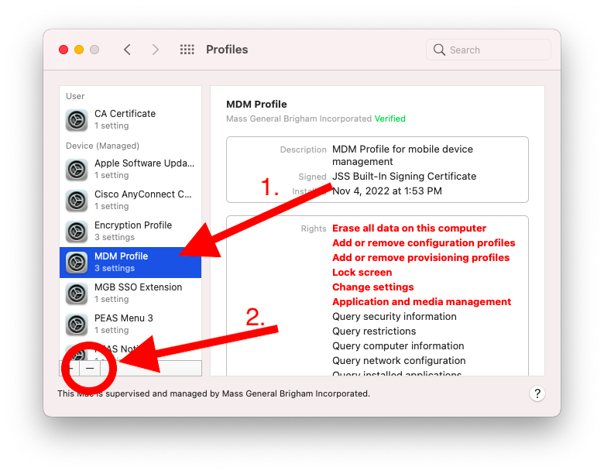The image size is (604, 474).
Task: Click the Encryption Profile row label
Action: pyautogui.click(x=133, y=225)
